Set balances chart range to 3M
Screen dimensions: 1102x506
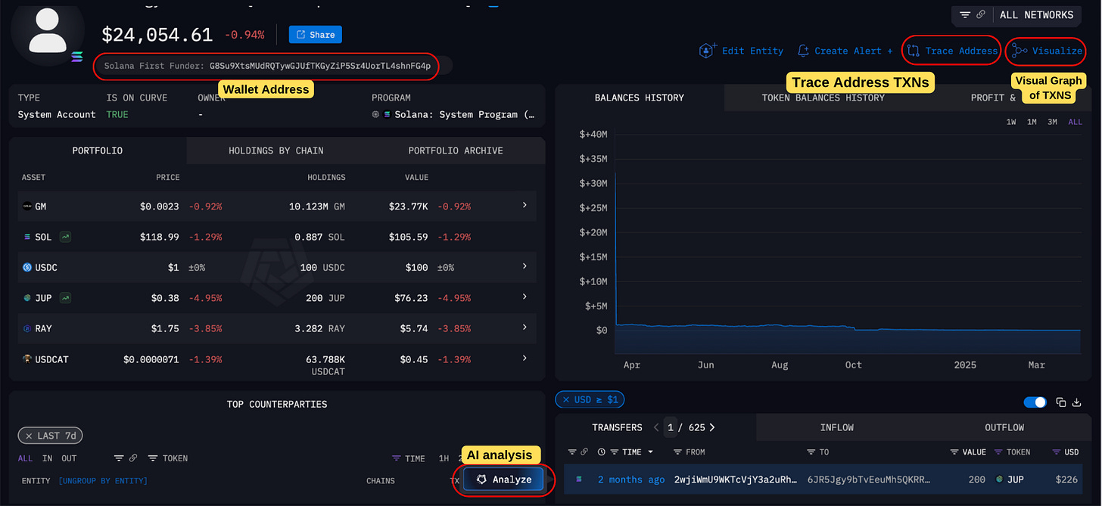point(1052,122)
